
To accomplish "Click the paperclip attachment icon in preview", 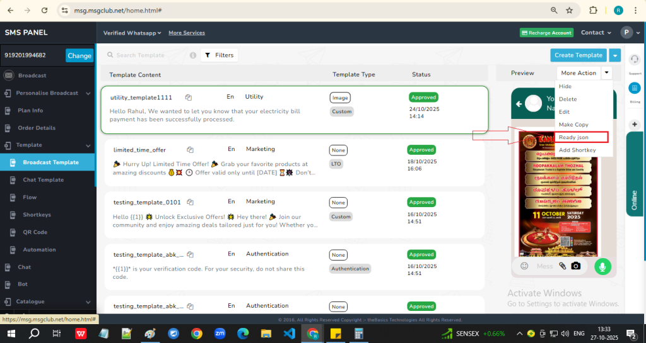I will coord(562,266).
